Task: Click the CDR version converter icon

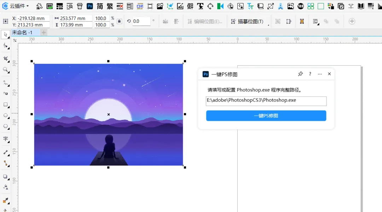Action: point(140,6)
